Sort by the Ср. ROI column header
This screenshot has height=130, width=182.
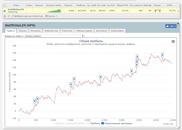(111, 5)
